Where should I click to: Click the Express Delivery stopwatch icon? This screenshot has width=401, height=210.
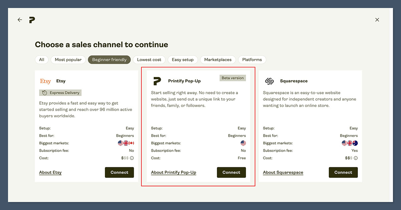[44, 93]
